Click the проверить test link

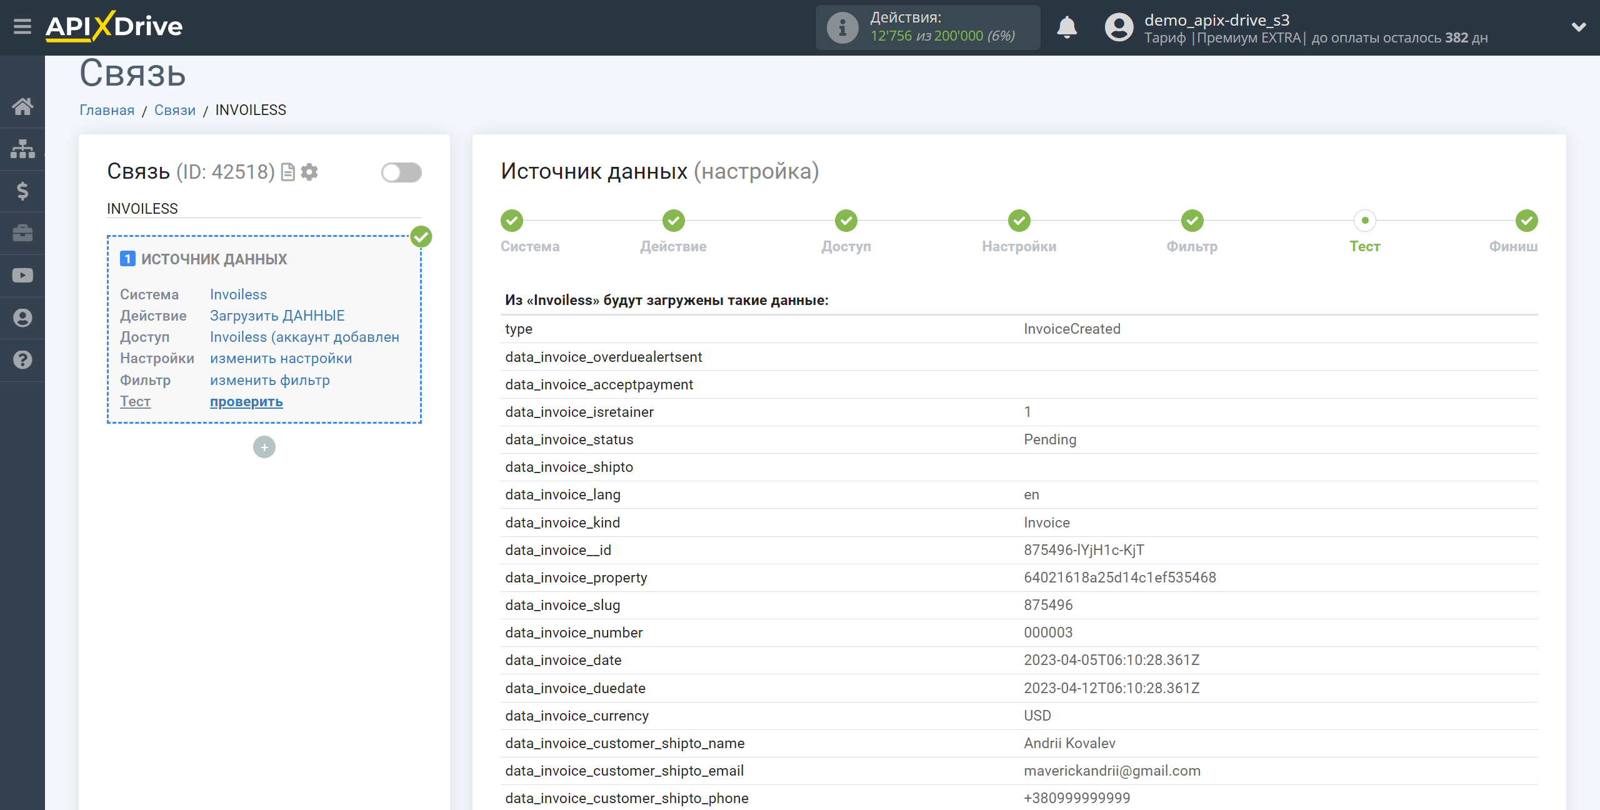[x=246, y=401]
